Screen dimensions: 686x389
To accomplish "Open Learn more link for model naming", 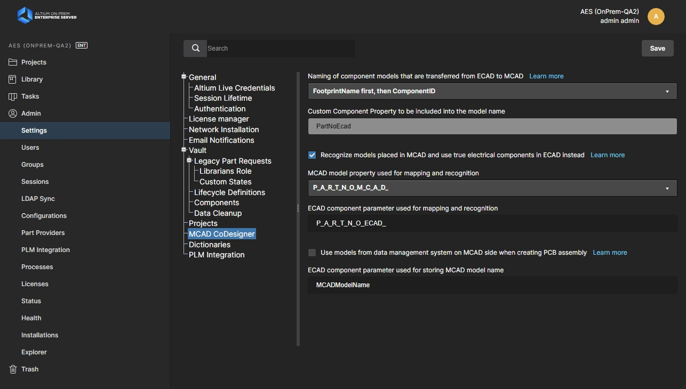I will point(546,76).
